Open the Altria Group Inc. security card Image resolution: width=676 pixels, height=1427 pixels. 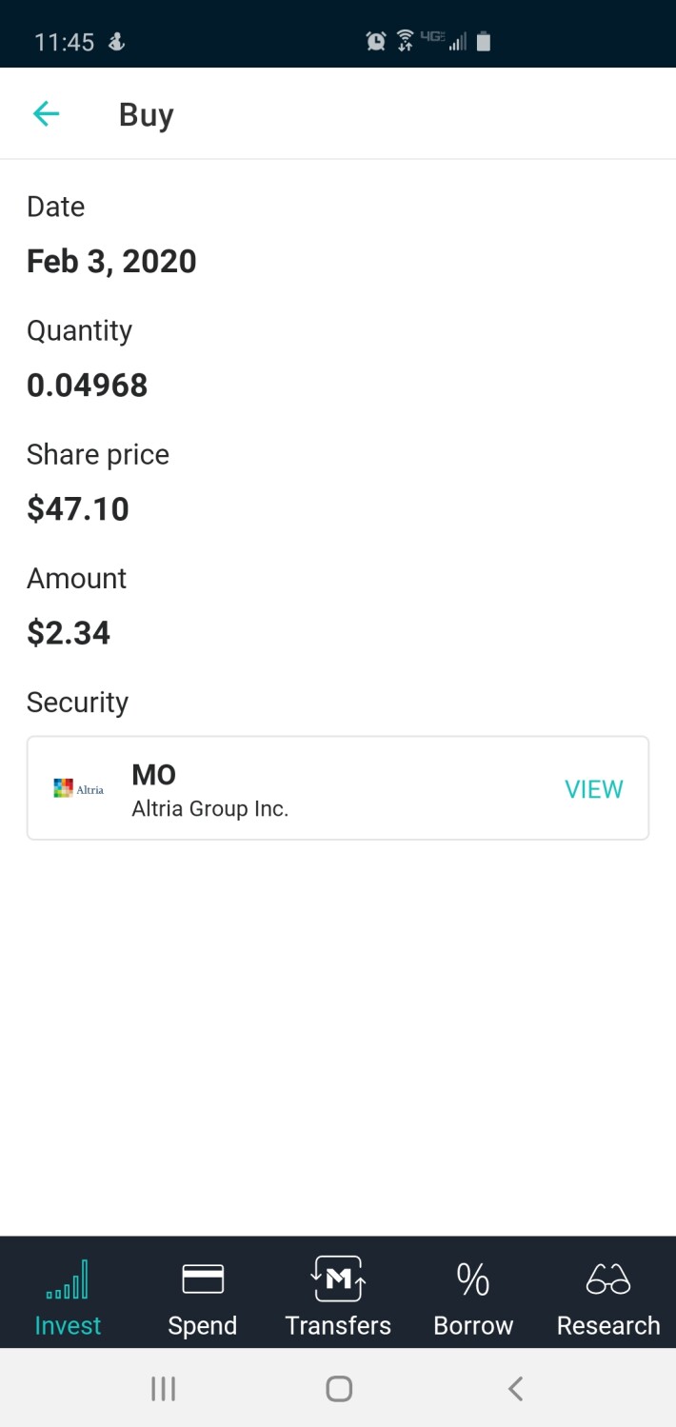(x=338, y=788)
